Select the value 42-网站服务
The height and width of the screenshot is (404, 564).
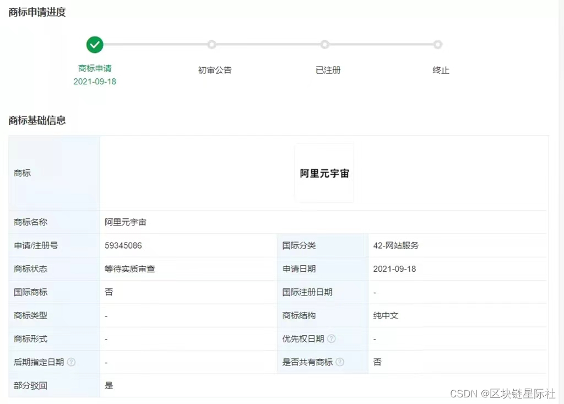coord(395,246)
